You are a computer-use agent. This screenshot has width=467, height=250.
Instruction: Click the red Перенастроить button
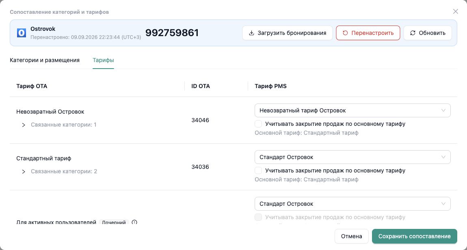[x=368, y=33]
